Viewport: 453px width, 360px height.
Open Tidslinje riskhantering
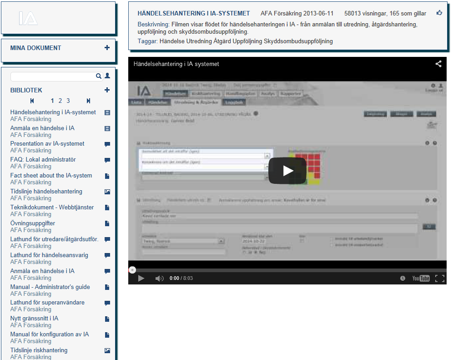(39, 350)
